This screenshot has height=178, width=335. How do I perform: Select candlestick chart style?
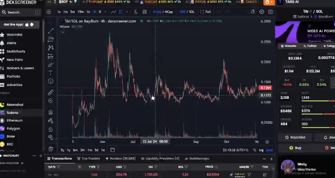121,12
